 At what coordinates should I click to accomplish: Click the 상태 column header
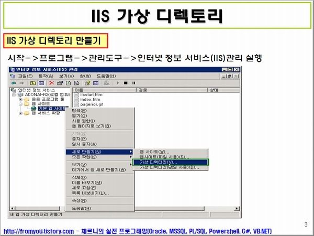223,90
